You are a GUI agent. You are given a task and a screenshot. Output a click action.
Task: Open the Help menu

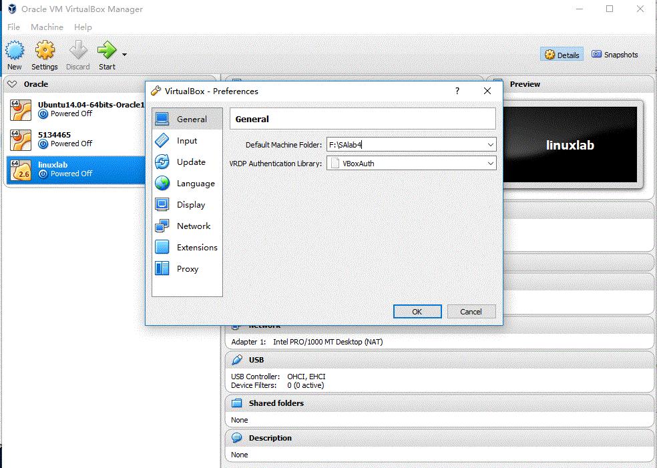pyautogui.click(x=83, y=27)
